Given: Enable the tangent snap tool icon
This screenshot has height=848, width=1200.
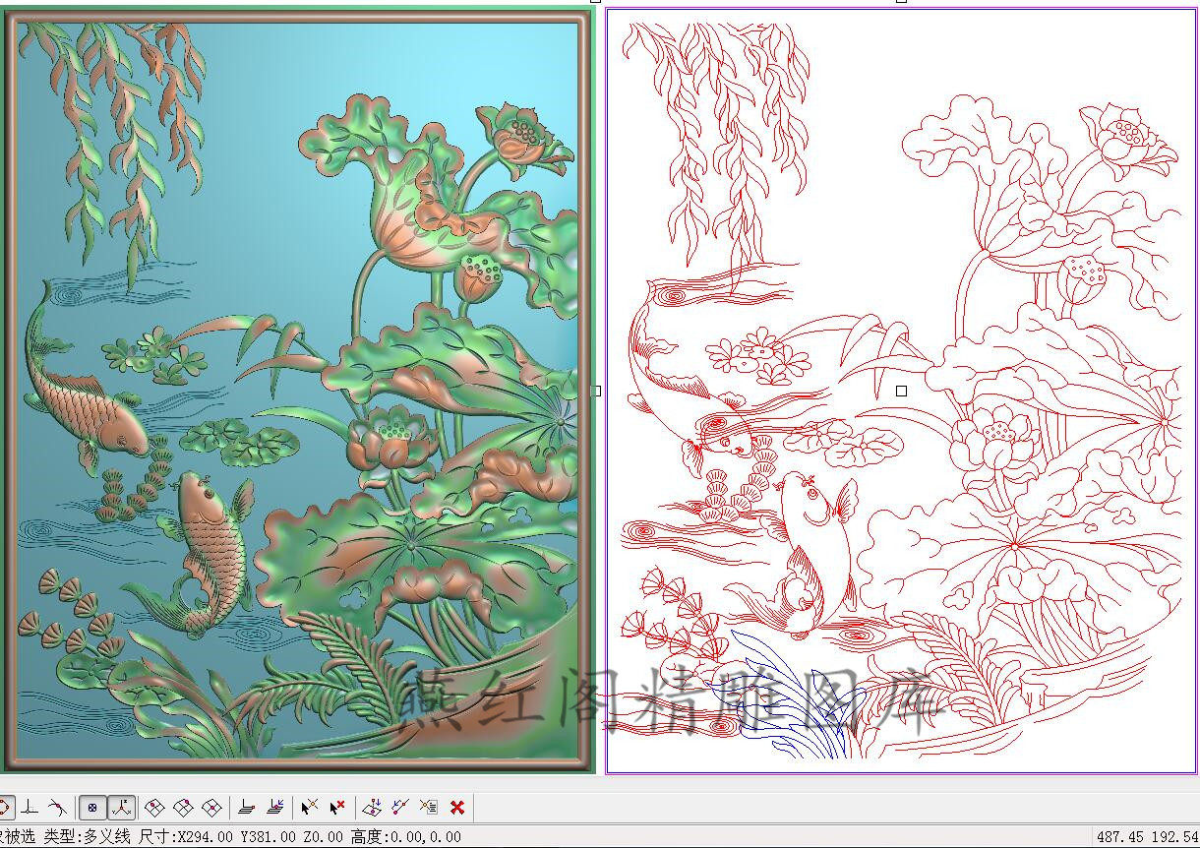Looking at the screenshot, I should click(58, 808).
